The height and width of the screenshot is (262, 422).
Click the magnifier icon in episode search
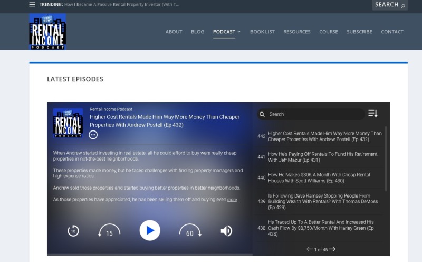click(262, 114)
